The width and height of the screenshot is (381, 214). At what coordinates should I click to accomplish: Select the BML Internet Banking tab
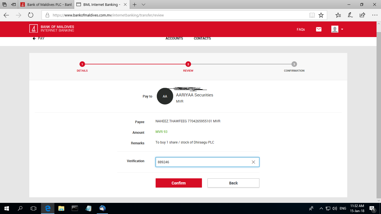pyautogui.click(x=102, y=4)
